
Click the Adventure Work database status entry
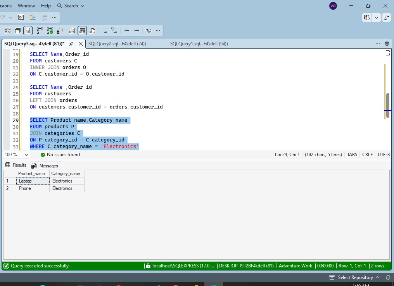coord(295,266)
